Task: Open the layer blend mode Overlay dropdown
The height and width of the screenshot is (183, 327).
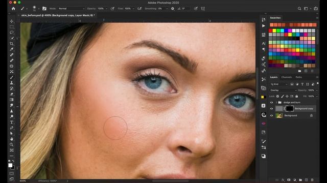Action: [x=283, y=90]
